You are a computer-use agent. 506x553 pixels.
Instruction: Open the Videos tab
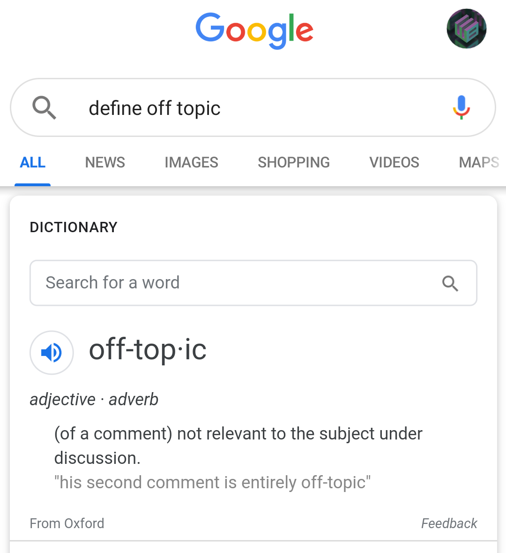pyautogui.click(x=394, y=163)
